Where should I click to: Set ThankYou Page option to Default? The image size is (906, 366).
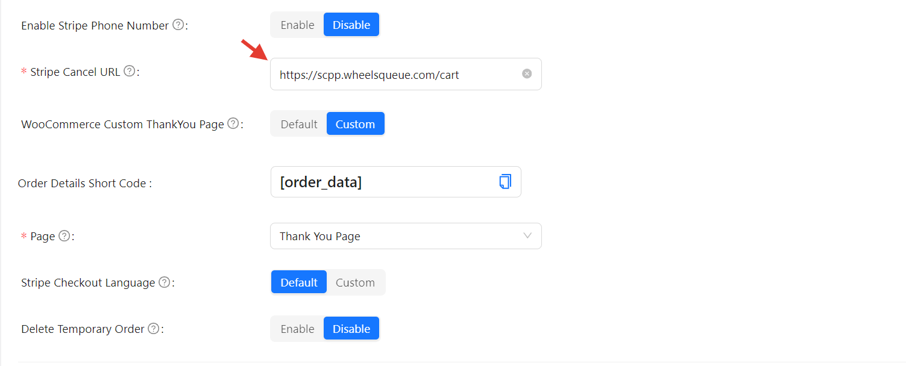click(299, 124)
